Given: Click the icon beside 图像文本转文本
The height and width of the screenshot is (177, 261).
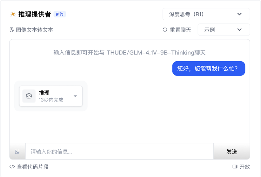Looking at the screenshot, I should pyautogui.click(x=12, y=30).
